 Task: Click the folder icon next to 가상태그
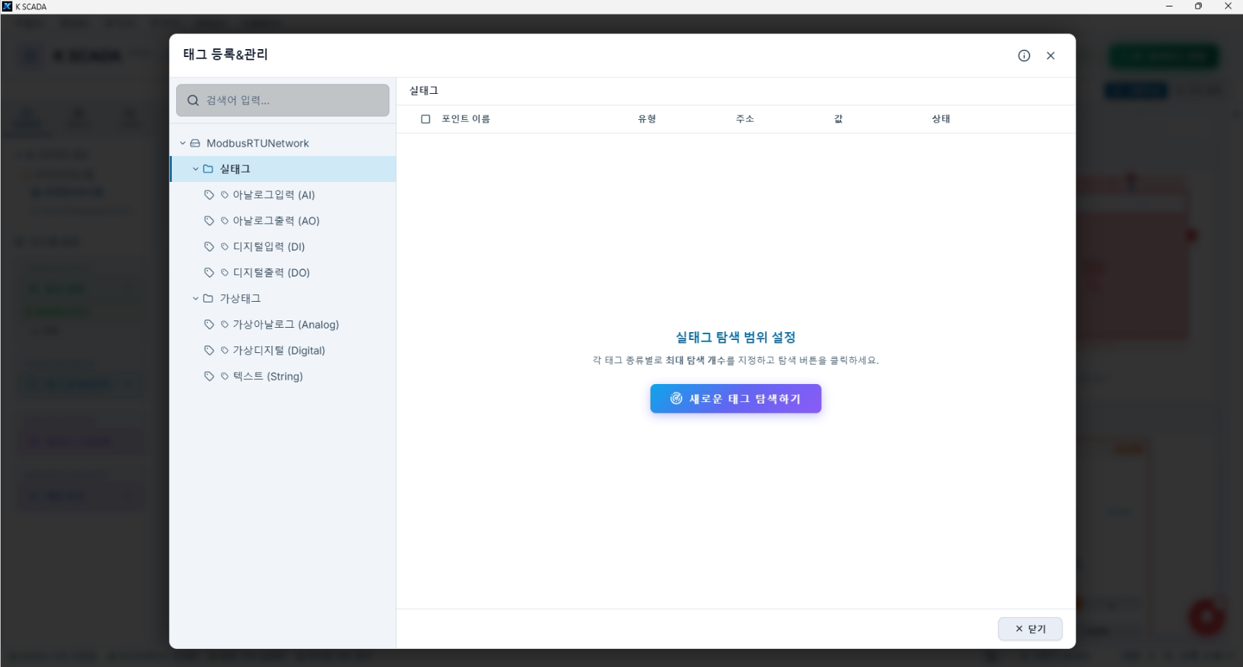[208, 298]
